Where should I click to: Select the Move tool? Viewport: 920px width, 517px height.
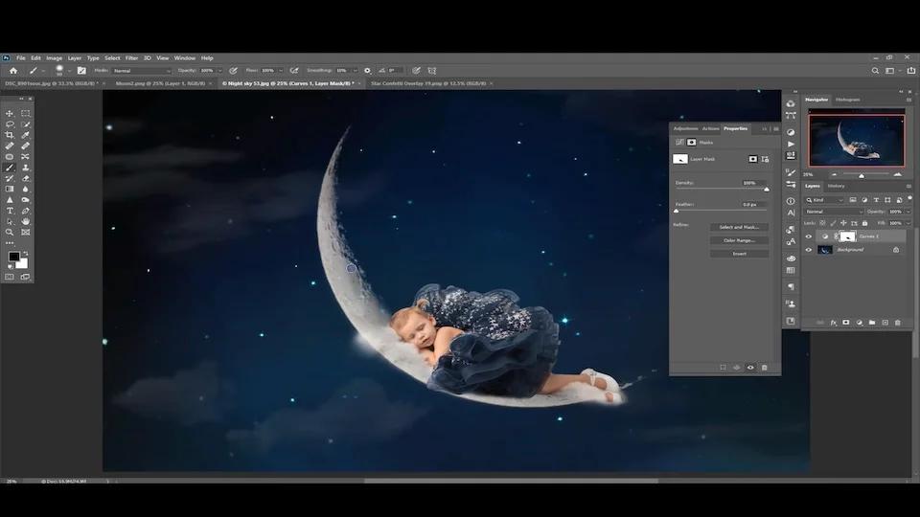(x=10, y=114)
